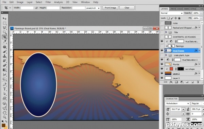Open the Crop tool preset picker arrow
Image resolution: width=204 pixels, height=129 pixels.
(10, 8)
